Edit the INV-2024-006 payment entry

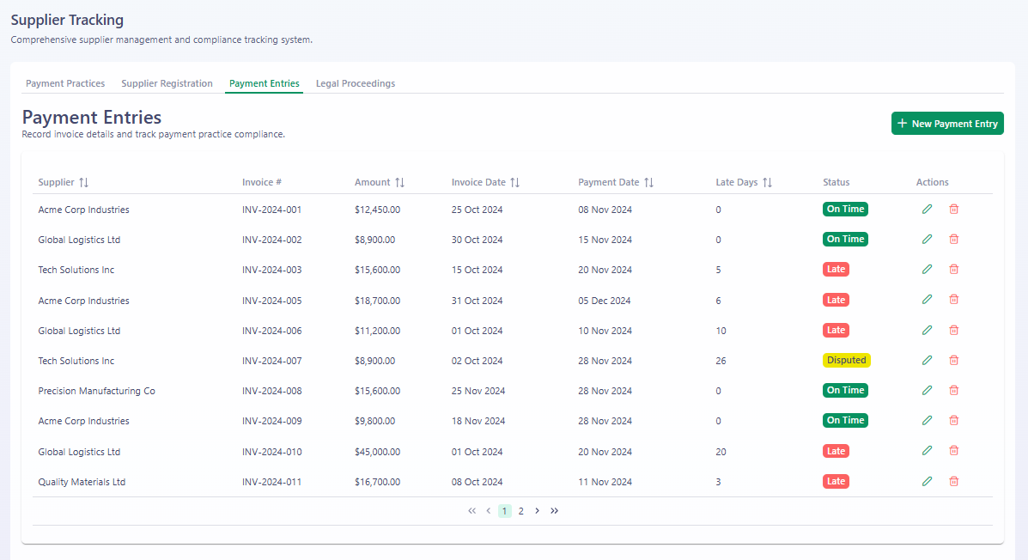927,331
